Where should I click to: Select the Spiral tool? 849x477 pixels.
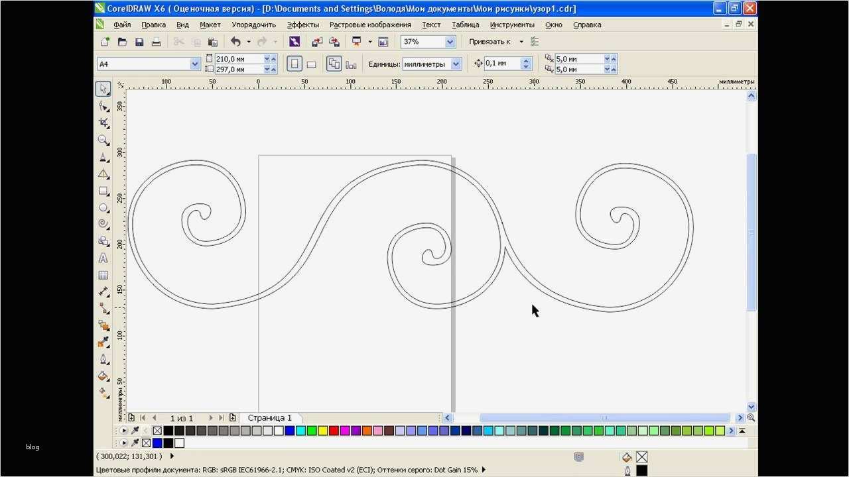point(103,225)
